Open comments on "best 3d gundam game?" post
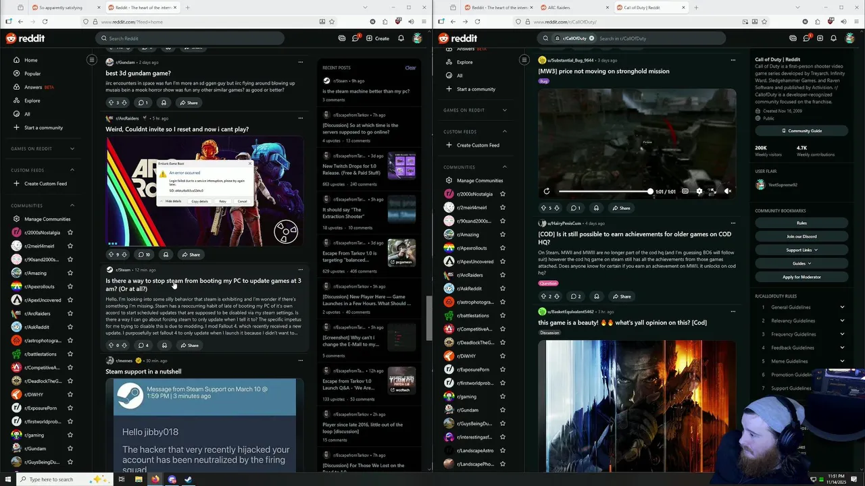 (143, 103)
